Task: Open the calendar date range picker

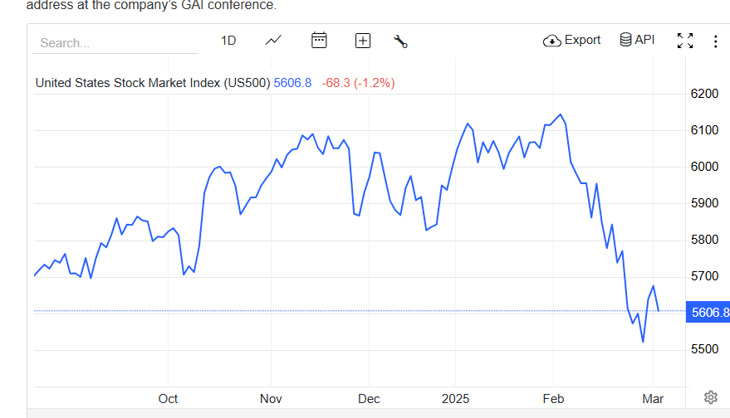Action: (x=319, y=41)
